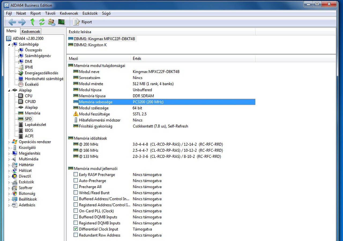Viewport: 343px width, 241px height.
Task: Select the Memória sebessége row
Action: point(164,102)
